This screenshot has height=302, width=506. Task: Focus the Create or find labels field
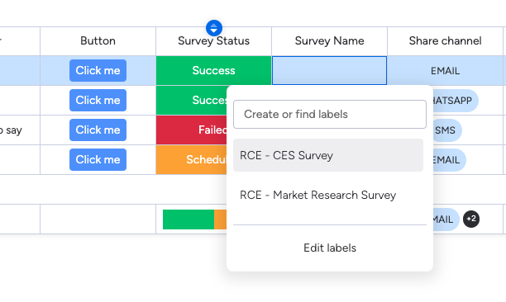click(330, 115)
